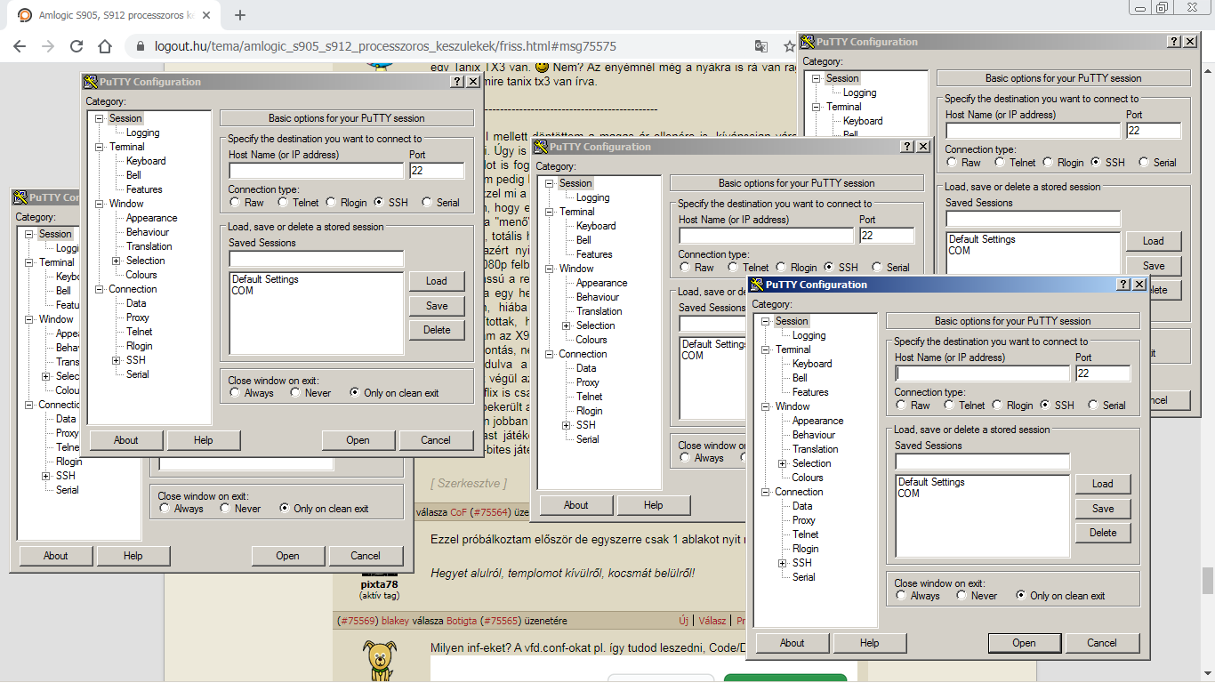
Task: Go back in the Chrome browser
Action: click(x=20, y=46)
